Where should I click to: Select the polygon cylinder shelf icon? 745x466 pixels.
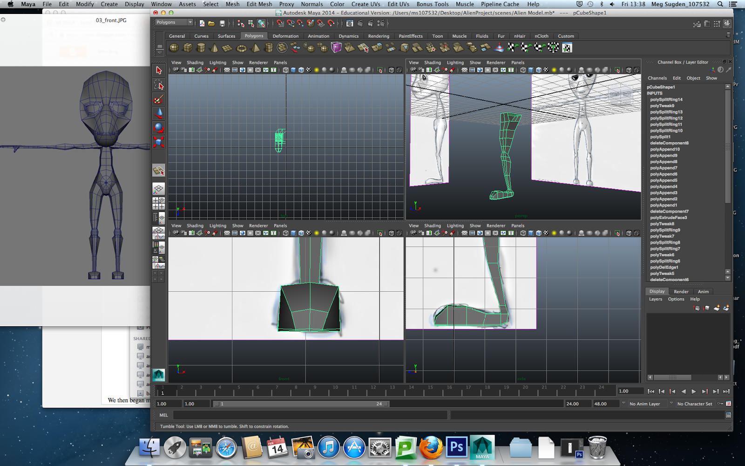tap(201, 47)
